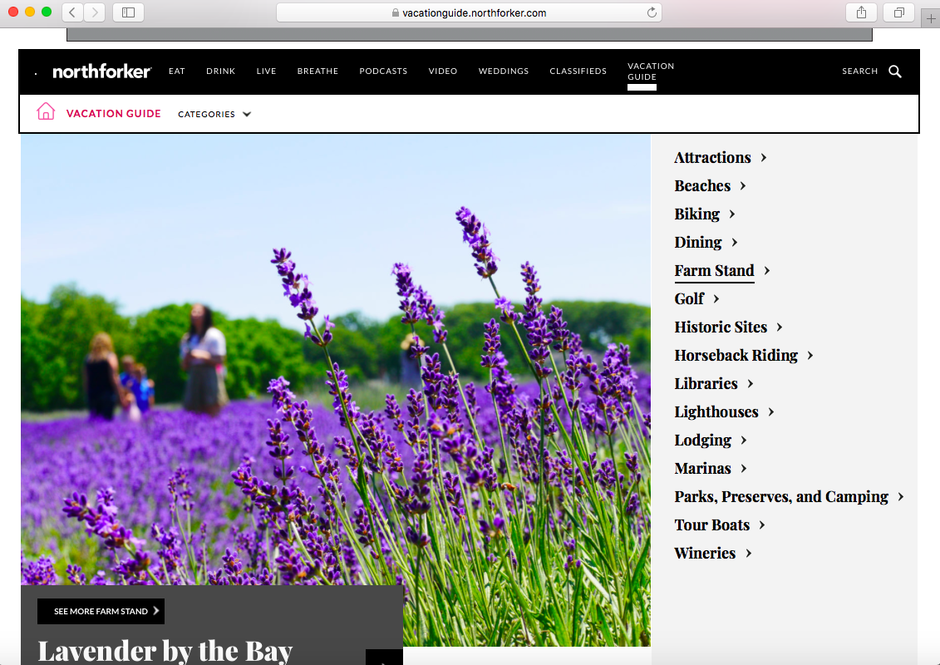Reload the page with refresh icon
The height and width of the screenshot is (665, 940).
(x=652, y=12)
